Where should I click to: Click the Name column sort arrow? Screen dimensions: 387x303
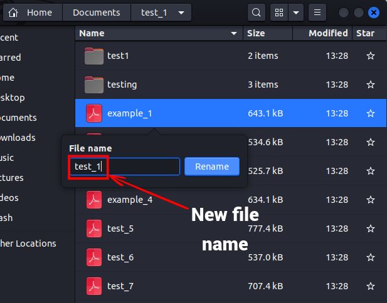(x=235, y=33)
